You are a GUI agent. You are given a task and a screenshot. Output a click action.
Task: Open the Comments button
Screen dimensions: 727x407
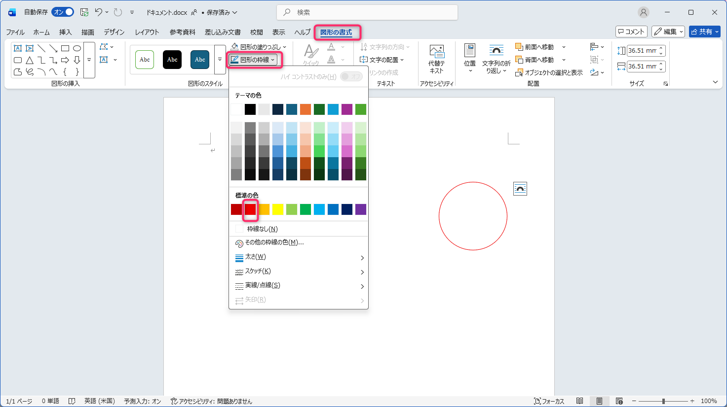(631, 32)
